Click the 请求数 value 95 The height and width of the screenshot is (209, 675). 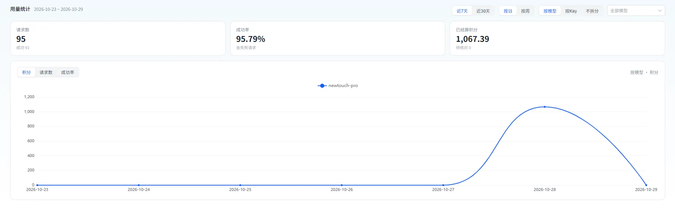click(x=21, y=39)
